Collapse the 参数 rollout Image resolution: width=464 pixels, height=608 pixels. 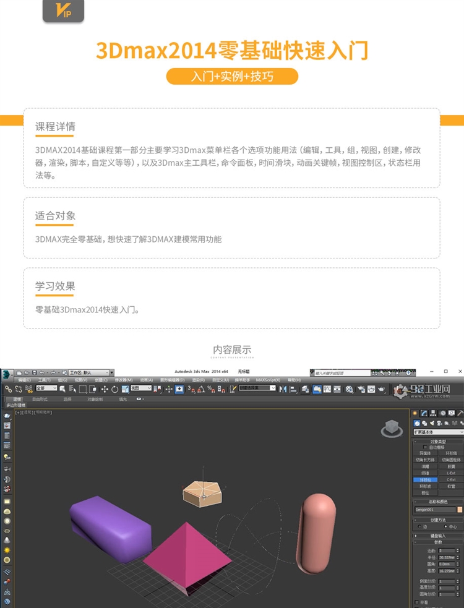point(439,542)
